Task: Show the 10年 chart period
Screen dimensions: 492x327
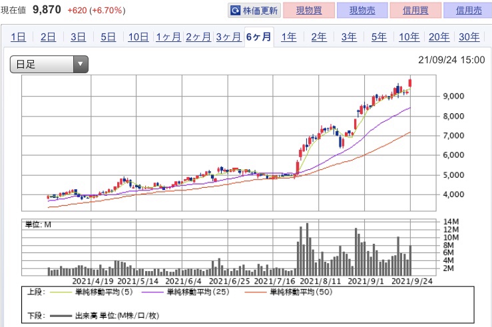Action: click(x=409, y=37)
